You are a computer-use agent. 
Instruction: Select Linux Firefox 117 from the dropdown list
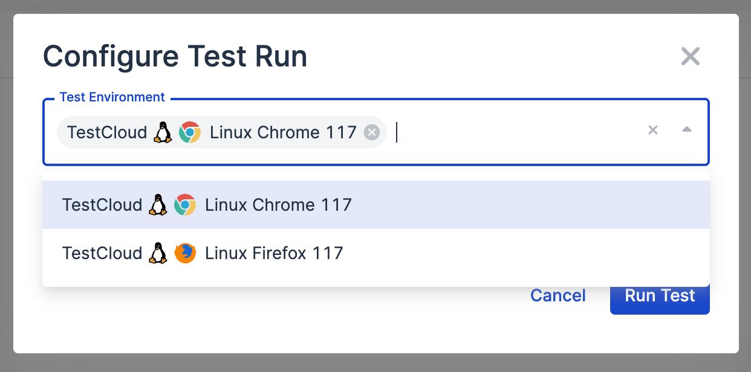point(273,253)
